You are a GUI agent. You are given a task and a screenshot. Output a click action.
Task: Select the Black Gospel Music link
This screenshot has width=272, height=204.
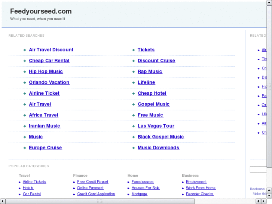(161, 137)
